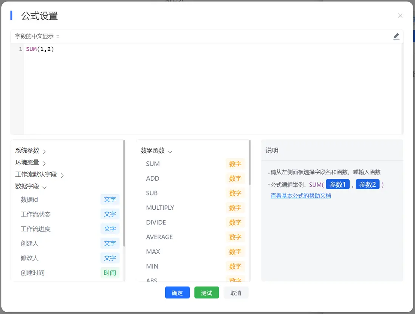This screenshot has width=415, height=314.
Task: Click the 数字 tag next to DIVIDE
Action: pos(235,222)
